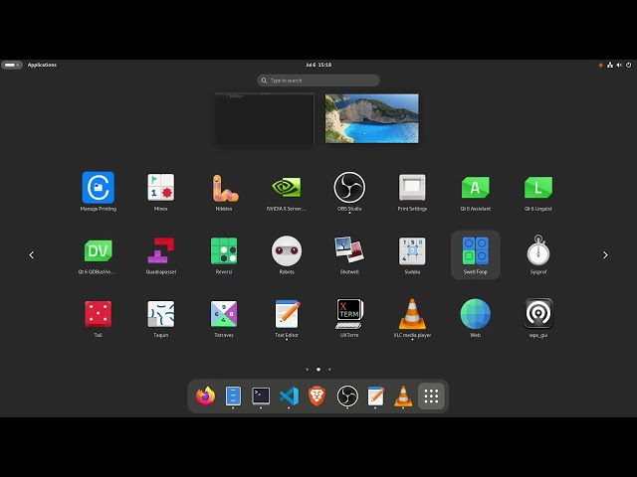Viewport: 637px width, 477px height.
Task: Launch Qt 6 Linguist
Action: pyautogui.click(x=538, y=192)
